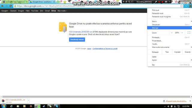The height and width of the screenshot is (108, 192).
Task: Open File Explorer from taskbar
Action: click(x=18, y=106)
